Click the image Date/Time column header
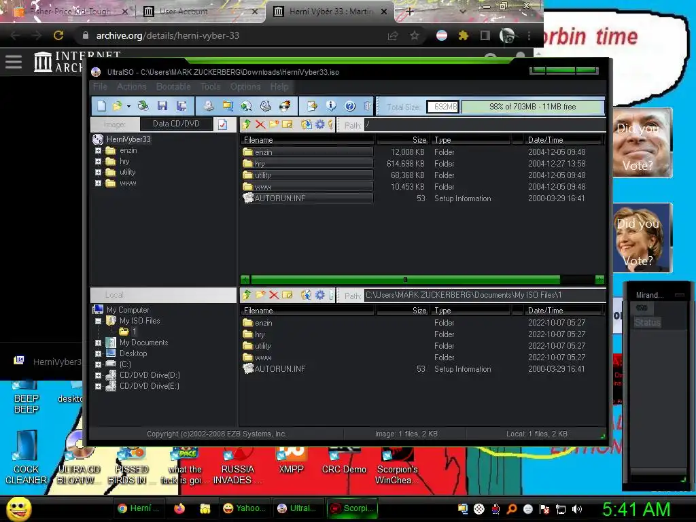Viewport: 696px width, 522px height. [x=563, y=140]
